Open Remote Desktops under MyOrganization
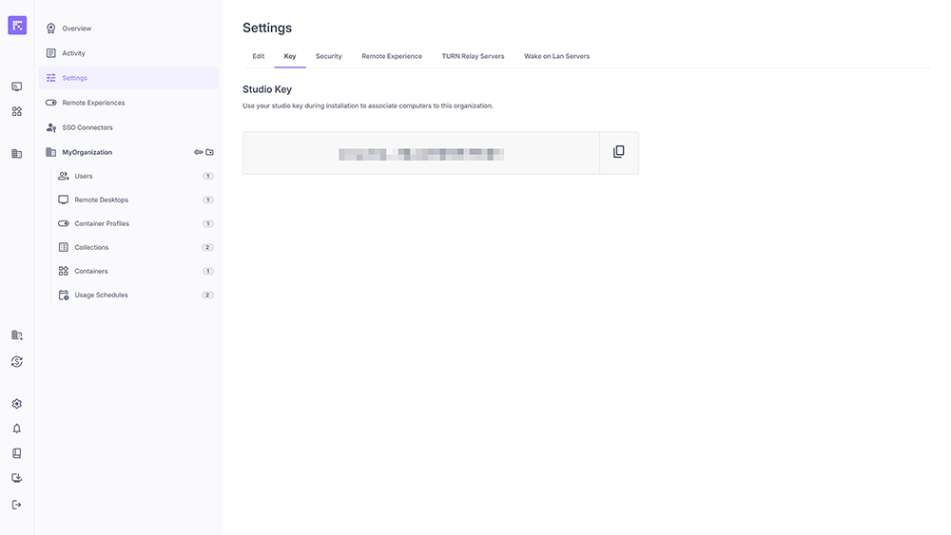Image resolution: width=951 pixels, height=535 pixels. [x=101, y=200]
